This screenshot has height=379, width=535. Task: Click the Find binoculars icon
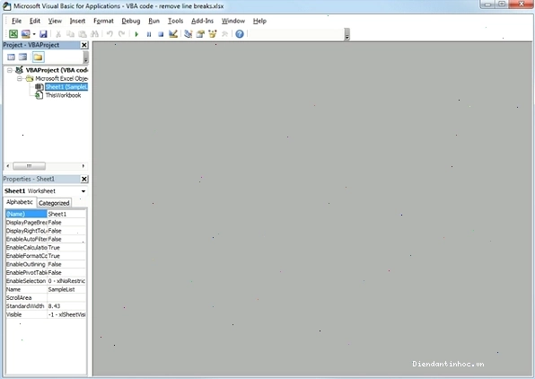[94, 34]
